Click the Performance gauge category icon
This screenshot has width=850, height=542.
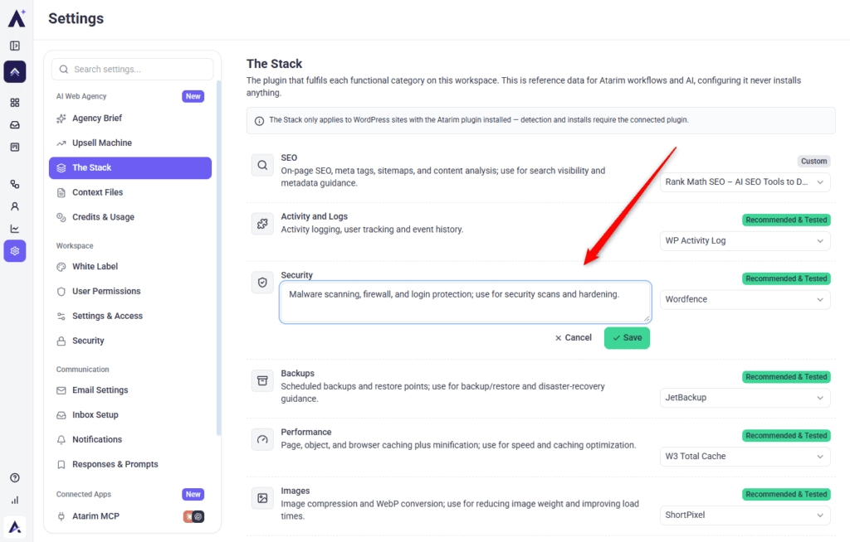[x=262, y=439]
